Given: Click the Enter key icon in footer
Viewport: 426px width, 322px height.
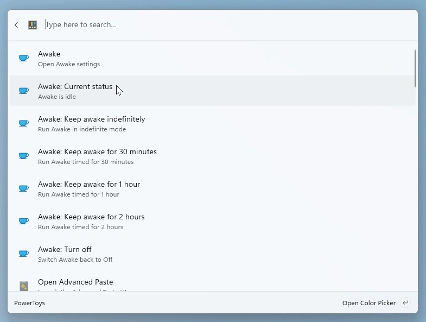Looking at the screenshot, I should (x=405, y=303).
